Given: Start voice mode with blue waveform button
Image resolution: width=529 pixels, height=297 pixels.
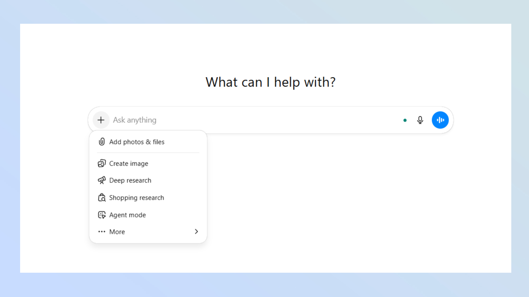Looking at the screenshot, I should click(440, 120).
